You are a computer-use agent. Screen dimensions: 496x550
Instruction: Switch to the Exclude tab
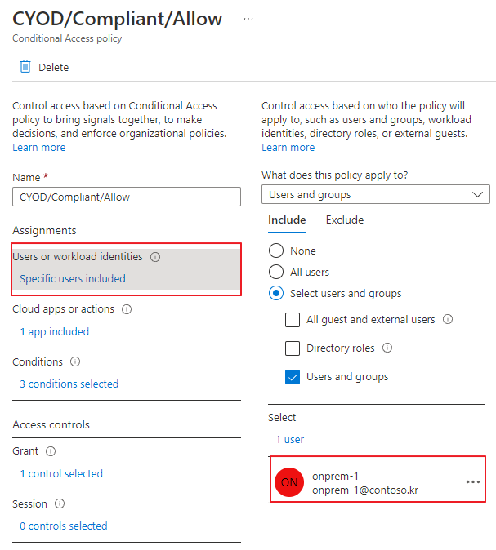345,220
